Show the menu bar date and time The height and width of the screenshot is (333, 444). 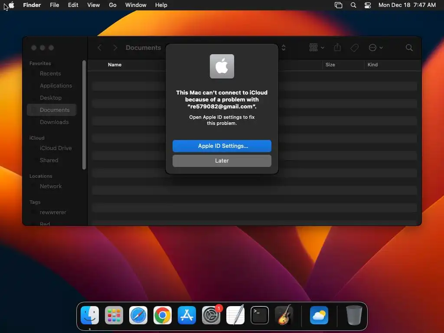pyautogui.click(x=407, y=5)
